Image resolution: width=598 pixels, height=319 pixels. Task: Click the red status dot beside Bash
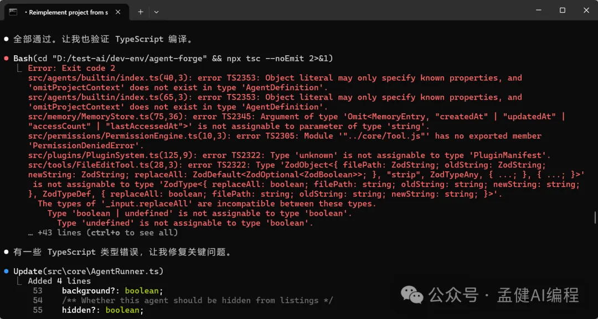6,59
